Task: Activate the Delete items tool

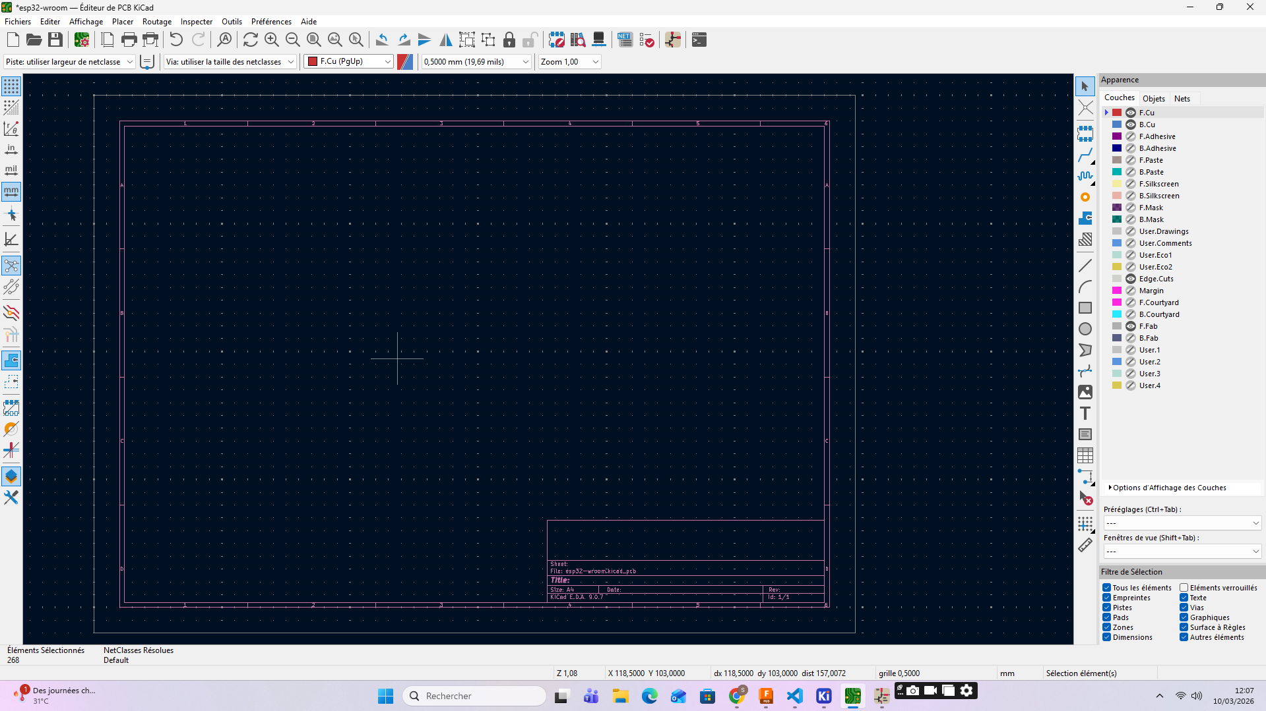Action: pyautogui.click(x=1085, y=498)
